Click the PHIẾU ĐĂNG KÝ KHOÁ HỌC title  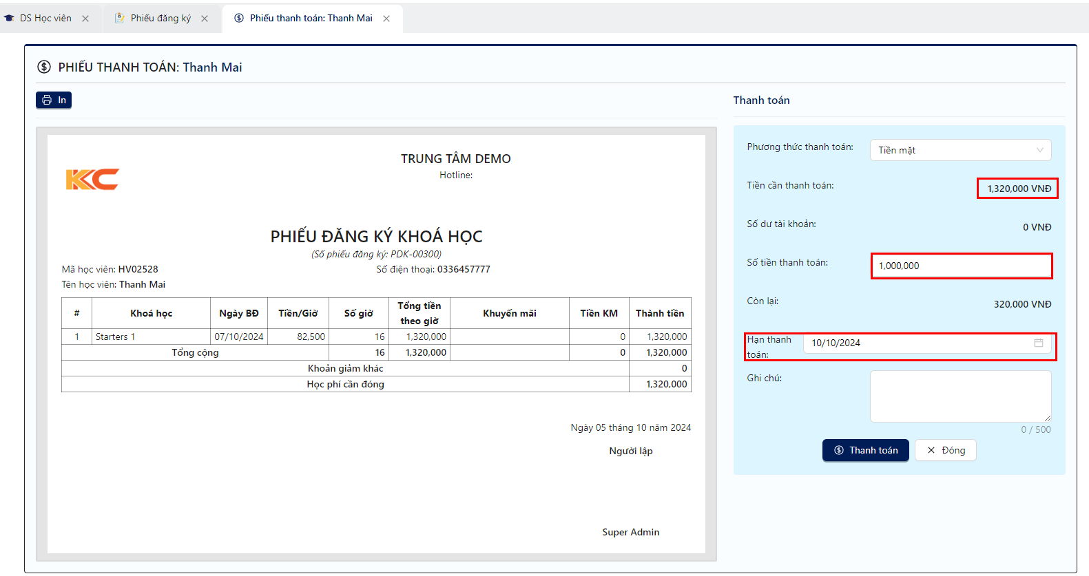coord(376,237)
